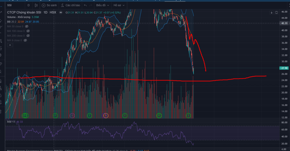Collapse the indicator legend list
The width and height of the screenshot is (290, 151).
coord(10,45)
